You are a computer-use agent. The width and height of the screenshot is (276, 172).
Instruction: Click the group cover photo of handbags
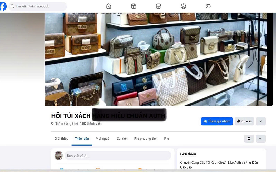[158, 59]
